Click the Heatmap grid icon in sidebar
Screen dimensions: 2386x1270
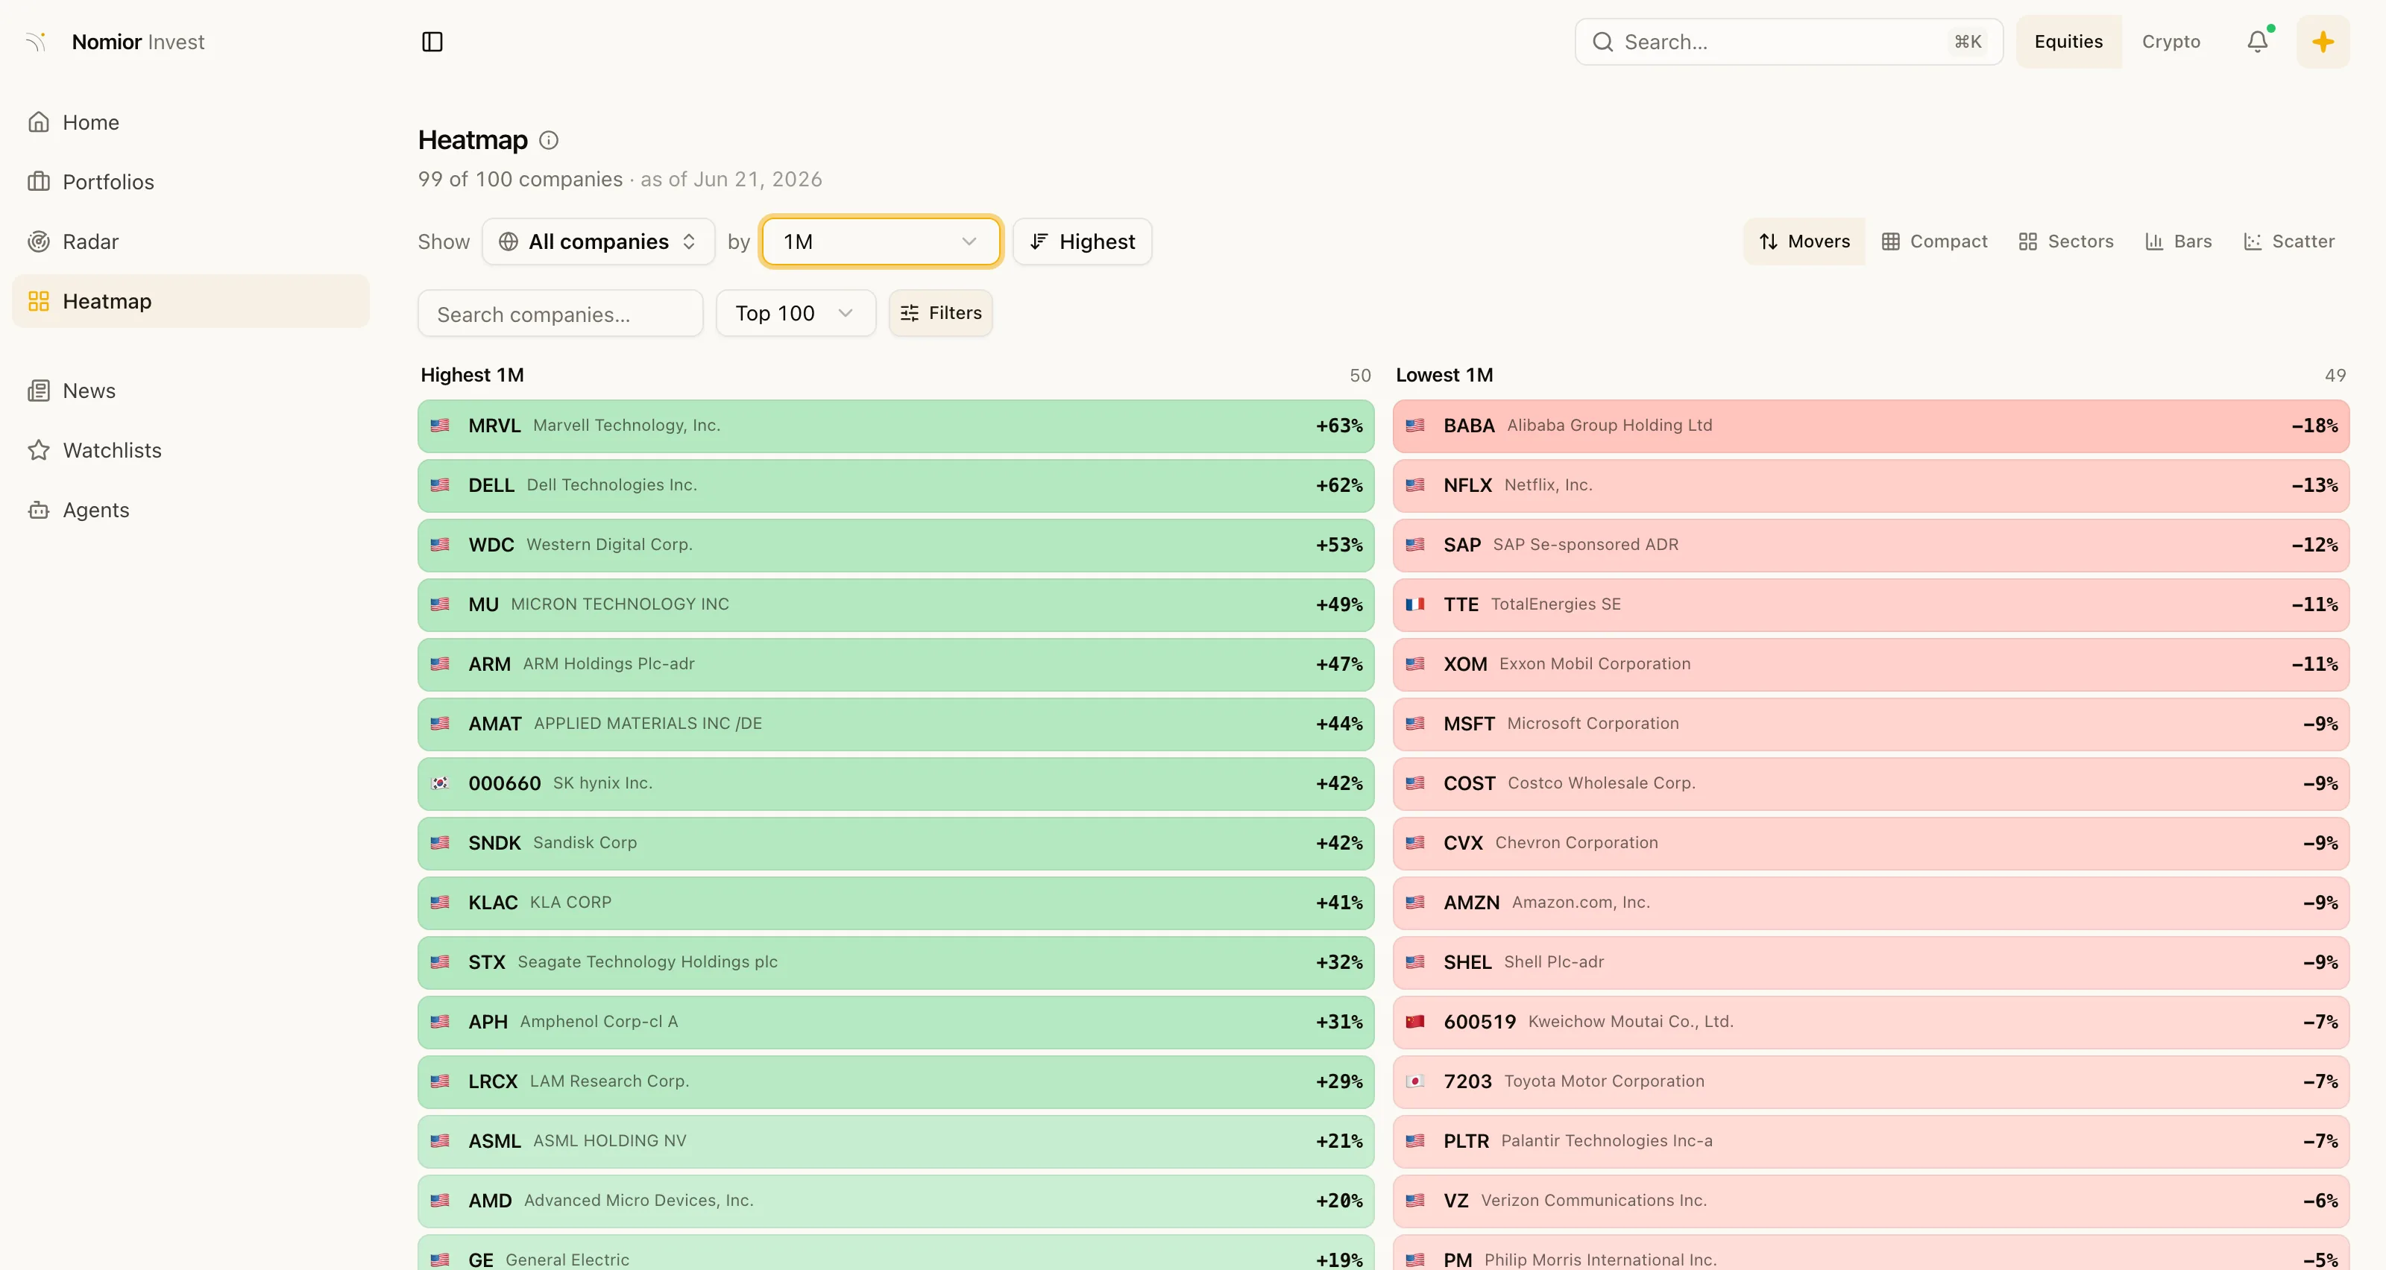[x=39, y=301]
